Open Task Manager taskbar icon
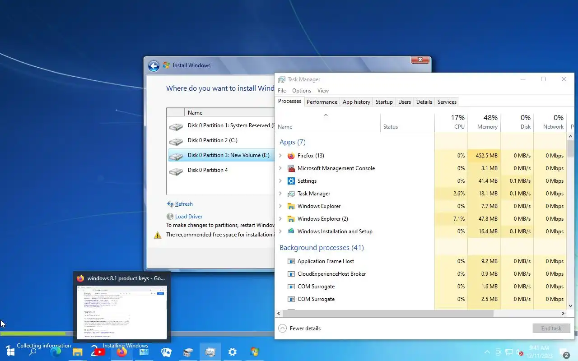578x361 pixels. click(210, 352)
